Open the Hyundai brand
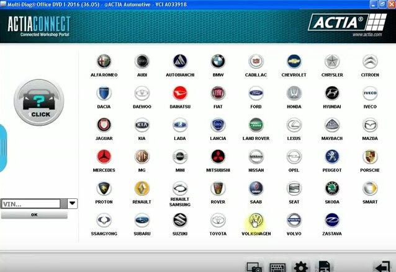396x272 pixels. pyautogui.click(x=332, y=93)
